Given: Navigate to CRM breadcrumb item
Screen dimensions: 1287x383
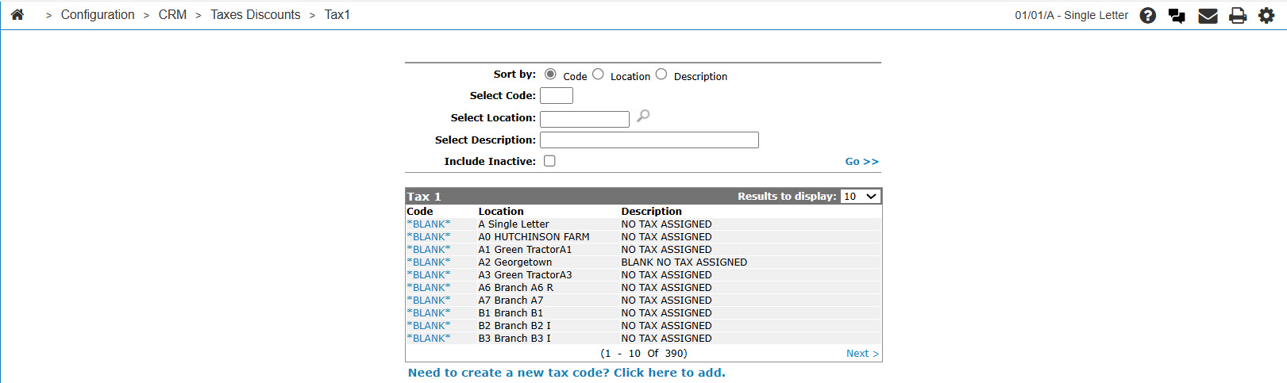Looking at the screenshot, I should pos(172,15).
